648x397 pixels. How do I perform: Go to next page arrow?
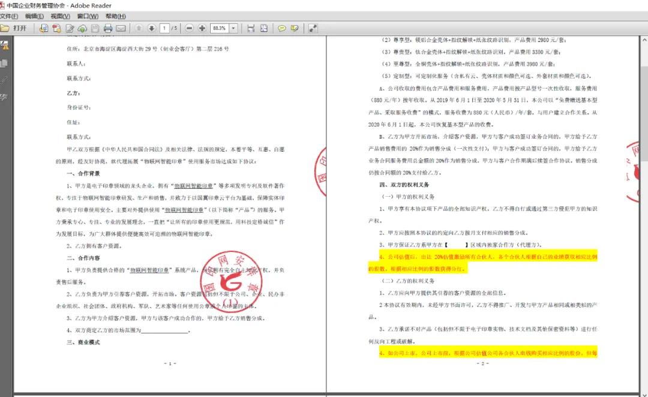[152, 28]
